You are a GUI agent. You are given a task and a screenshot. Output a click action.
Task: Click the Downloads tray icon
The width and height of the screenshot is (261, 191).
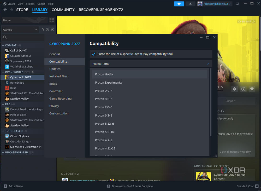tap(108, 186)
